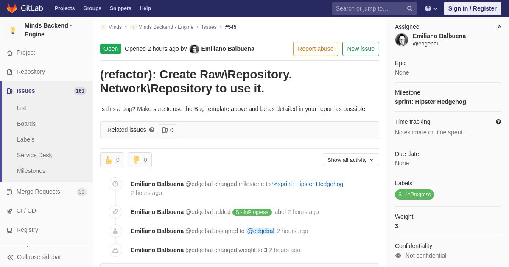Open the Boards submenu item
The image size is (509, 267).
26,124
